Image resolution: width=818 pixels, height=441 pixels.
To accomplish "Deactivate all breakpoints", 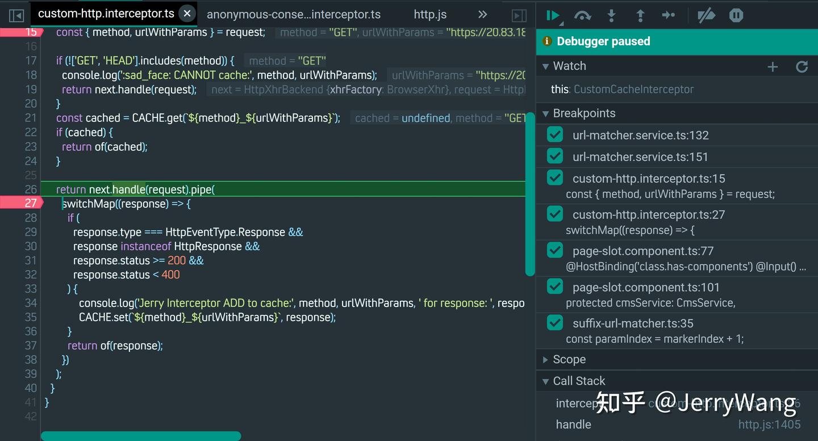I will tap(706, 15).
